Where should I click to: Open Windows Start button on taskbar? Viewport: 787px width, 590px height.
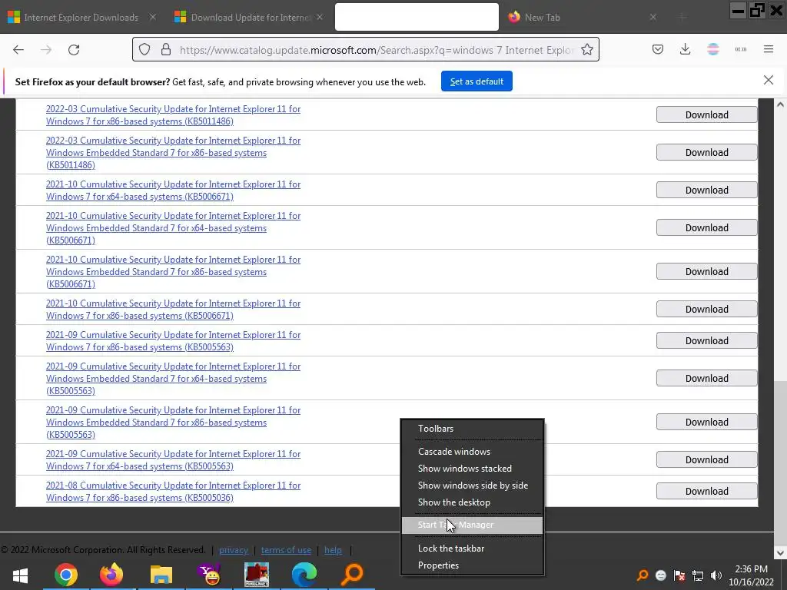tap(20, 575)
